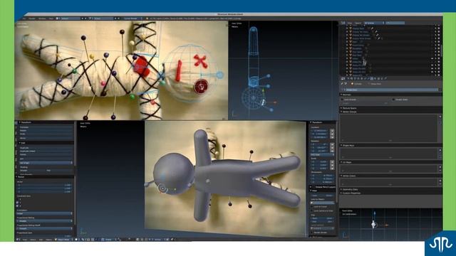This screenshot has width=456, height=256.
Task: Click the outliner search field
Action: click(395, 23)
